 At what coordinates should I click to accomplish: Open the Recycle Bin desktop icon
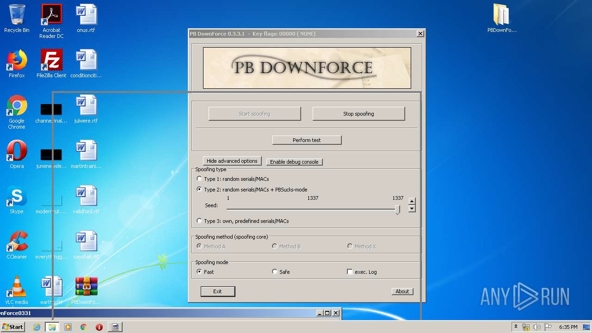pyautogui.click(x=17, y=18)
